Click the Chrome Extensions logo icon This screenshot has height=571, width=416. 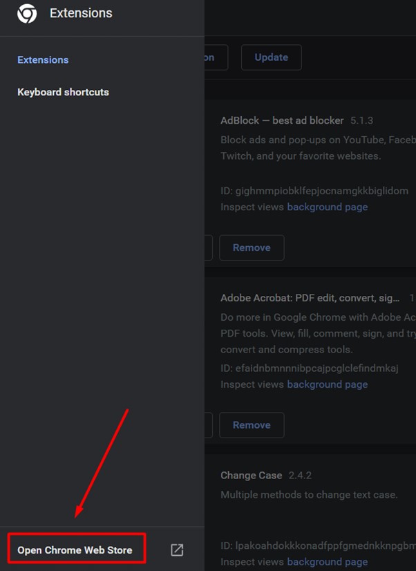26,12
